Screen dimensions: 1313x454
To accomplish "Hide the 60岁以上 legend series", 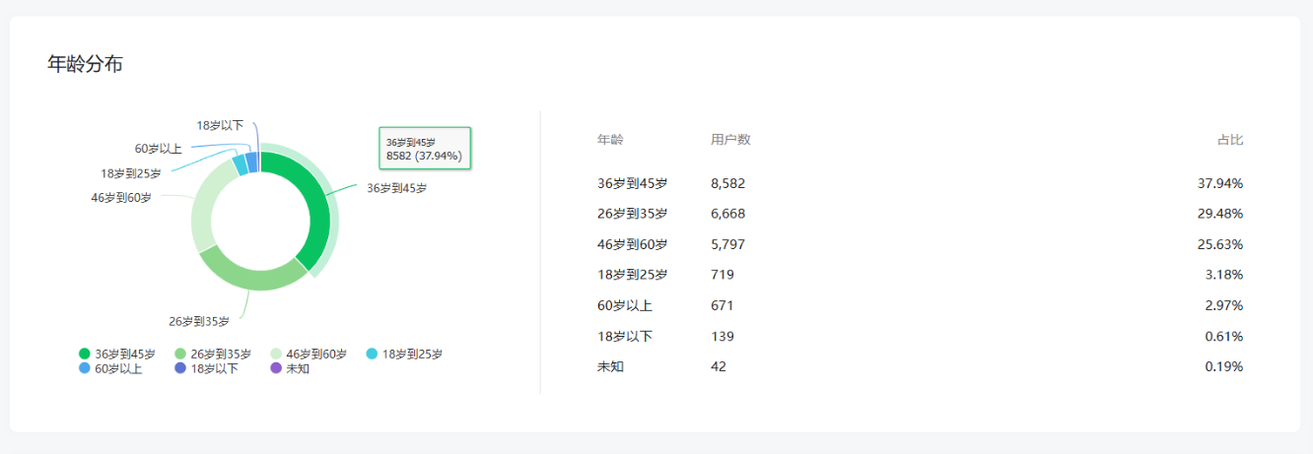I will (110, 368).
